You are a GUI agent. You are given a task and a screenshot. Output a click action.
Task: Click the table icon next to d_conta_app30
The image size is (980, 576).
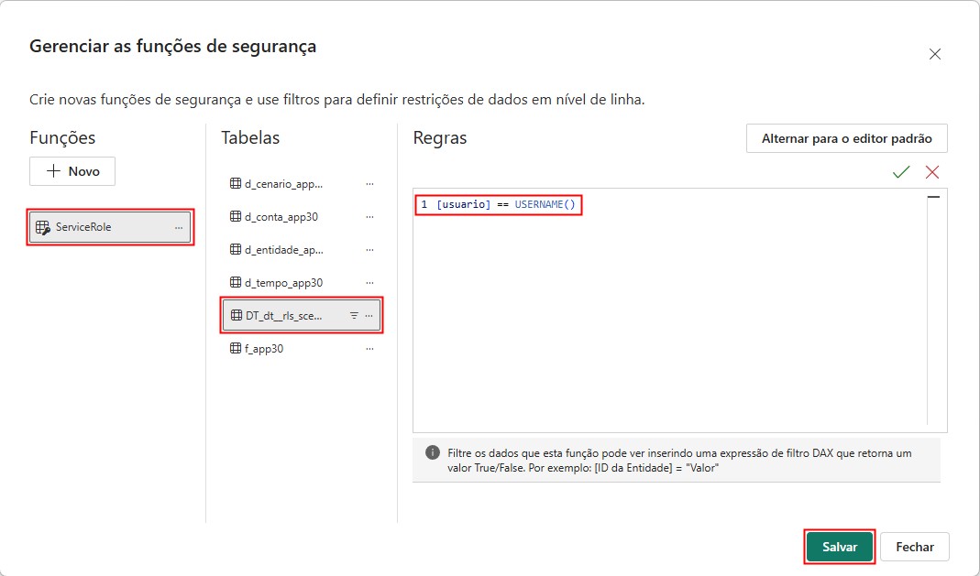[x=234, y=216]
